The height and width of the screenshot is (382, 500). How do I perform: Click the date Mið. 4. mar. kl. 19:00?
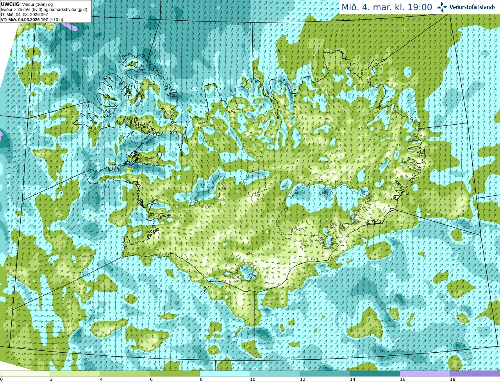pyautogui.click(x=387, y=7)
